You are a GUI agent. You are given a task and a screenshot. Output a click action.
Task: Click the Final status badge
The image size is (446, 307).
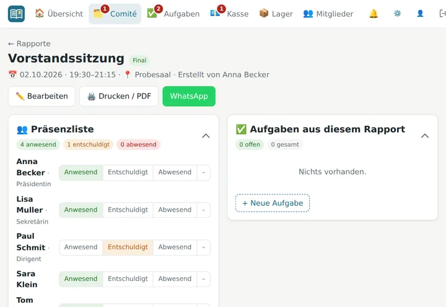pos(139,60)
